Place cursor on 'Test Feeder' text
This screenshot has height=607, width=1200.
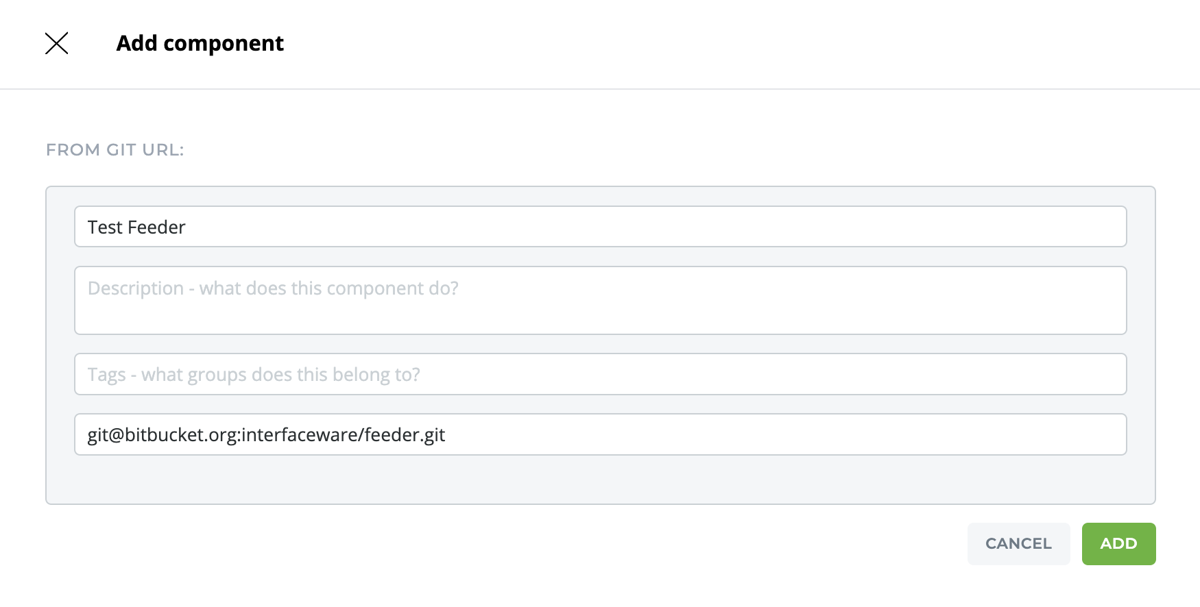[x=136, y=227]
